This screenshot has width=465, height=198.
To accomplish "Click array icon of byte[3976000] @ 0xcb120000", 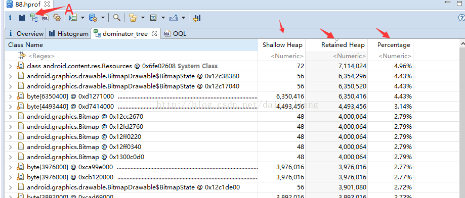I will [x=20, y=177].
